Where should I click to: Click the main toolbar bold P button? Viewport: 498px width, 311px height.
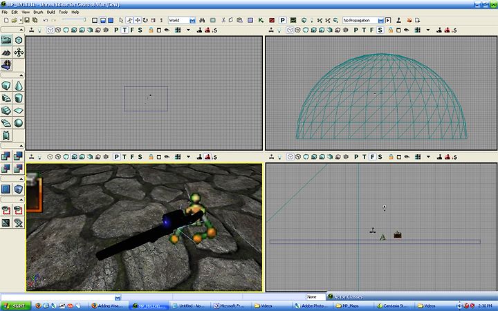click(x=282, y=20)
